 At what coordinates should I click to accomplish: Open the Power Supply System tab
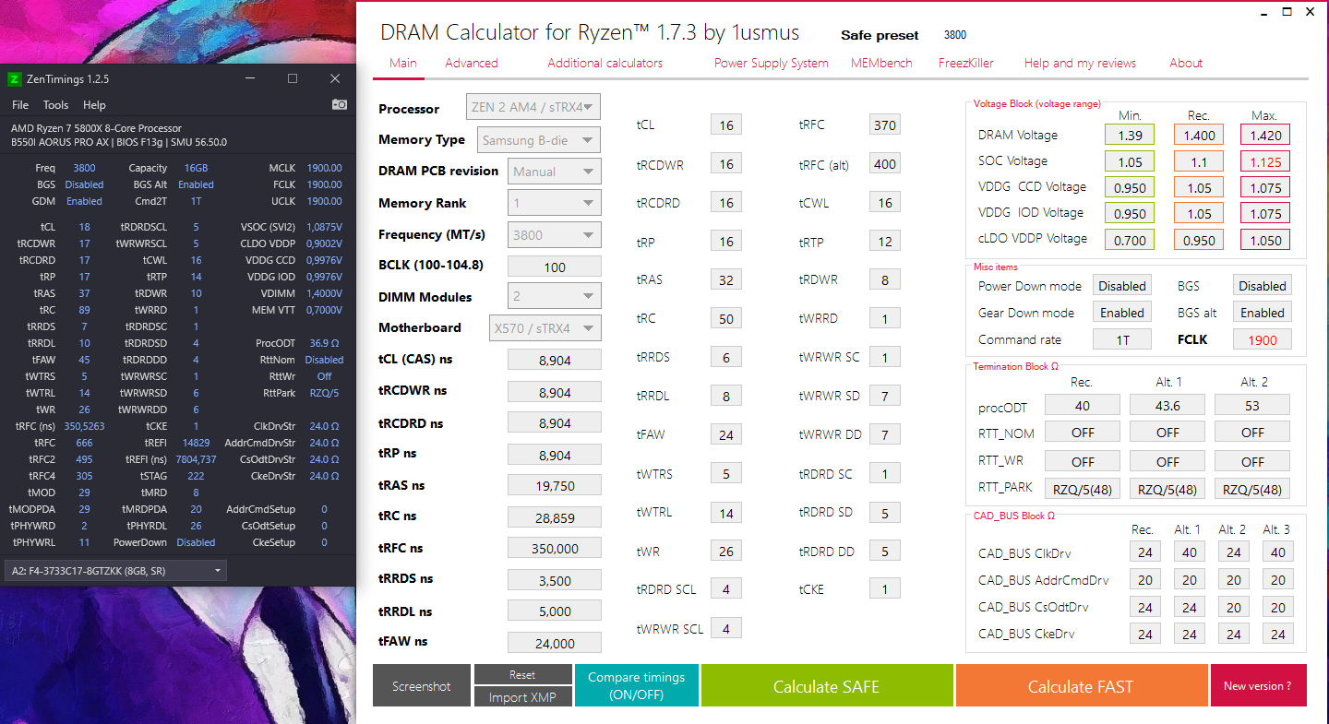(771, 64)
